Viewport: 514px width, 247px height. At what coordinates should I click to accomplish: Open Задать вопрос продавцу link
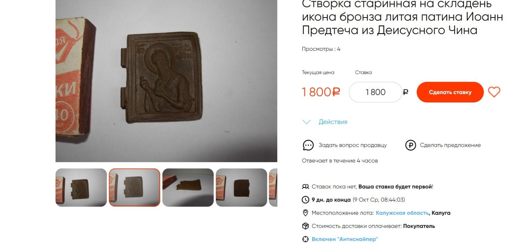(x=352, y=145)
